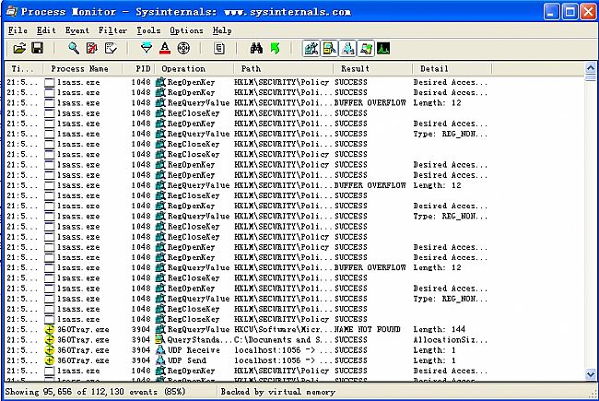Open the Event menu
This screenshot has width=599, height=401.
[76, 30]
